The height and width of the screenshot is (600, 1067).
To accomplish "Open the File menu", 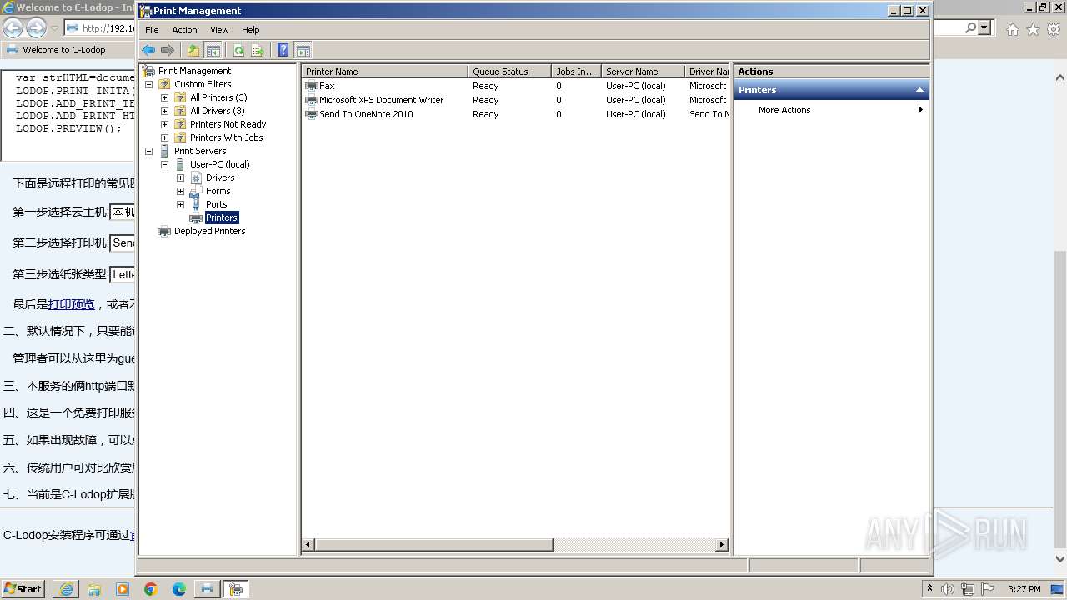I will pyautogui.click(x=152, y=30).
